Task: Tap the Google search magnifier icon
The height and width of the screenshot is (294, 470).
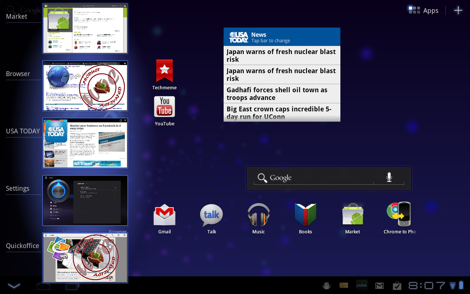Action: click(x=262, y=178)
